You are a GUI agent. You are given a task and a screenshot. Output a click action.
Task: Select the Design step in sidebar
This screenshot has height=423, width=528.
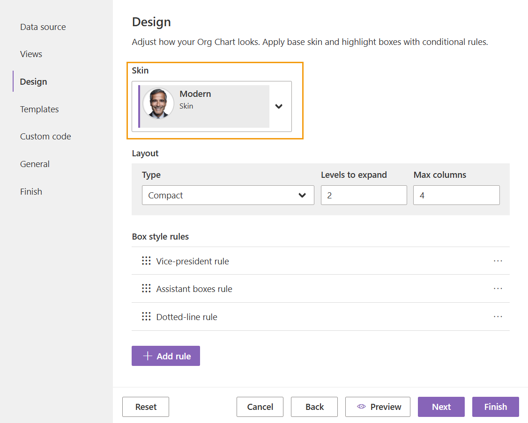(x=33, y=82)
